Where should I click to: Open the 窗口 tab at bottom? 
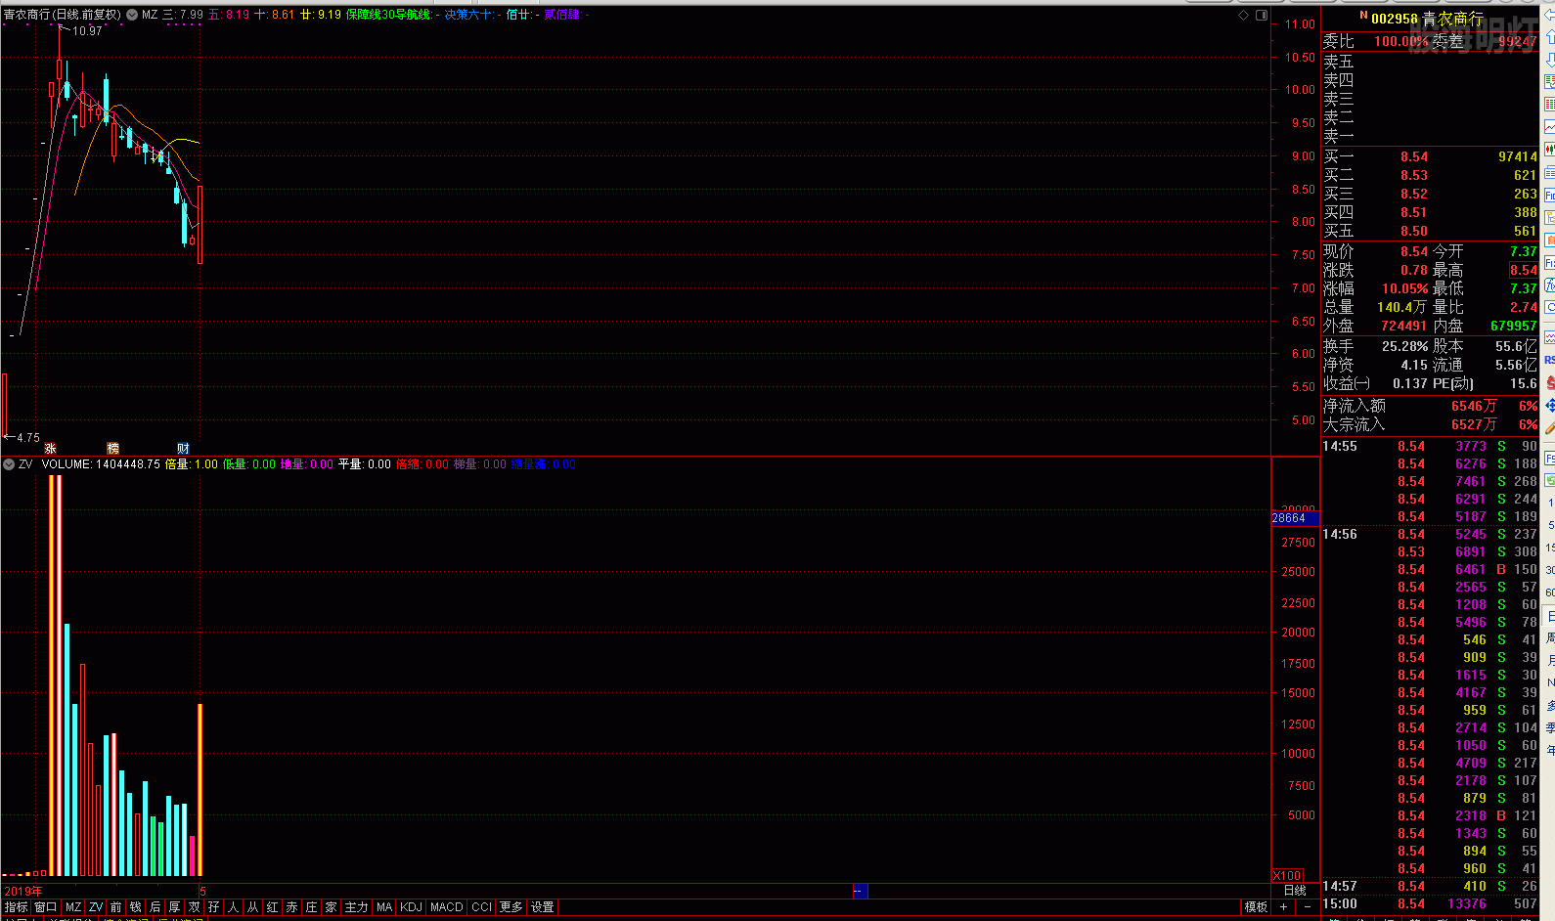46,907
